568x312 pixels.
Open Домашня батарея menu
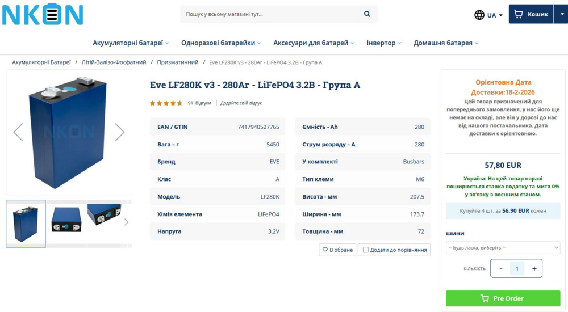[x=446, y=43]
